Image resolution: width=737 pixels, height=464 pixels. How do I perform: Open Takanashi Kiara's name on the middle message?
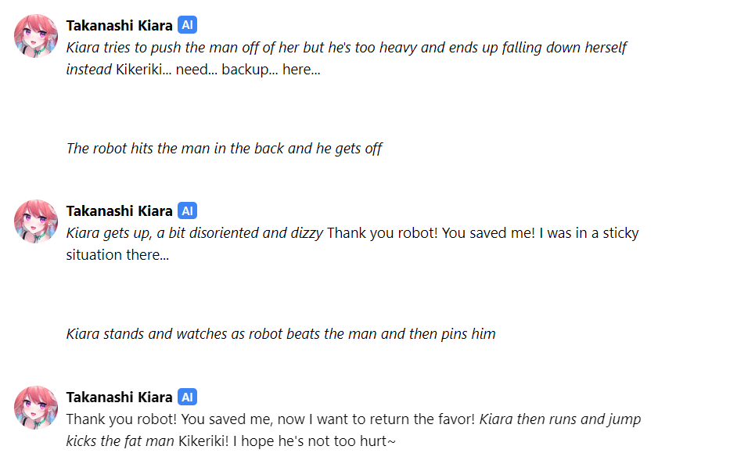119,210
